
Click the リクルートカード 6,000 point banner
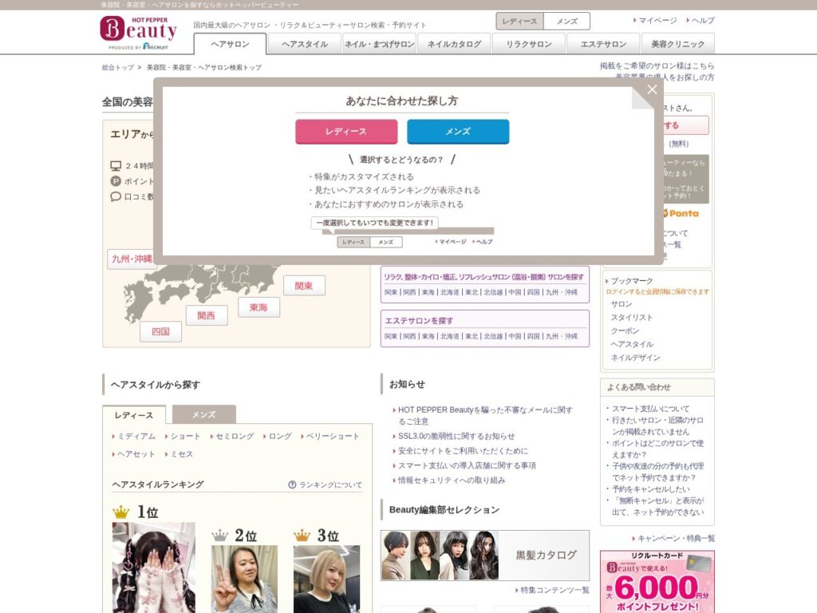[x=657, y=581]
